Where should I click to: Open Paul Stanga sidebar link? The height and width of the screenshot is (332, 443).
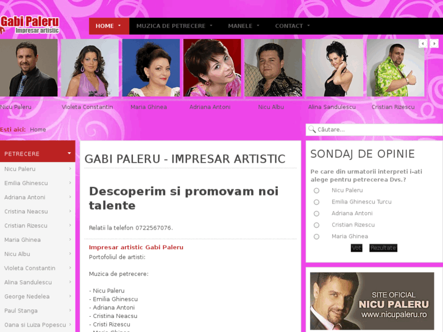point(21,310)
